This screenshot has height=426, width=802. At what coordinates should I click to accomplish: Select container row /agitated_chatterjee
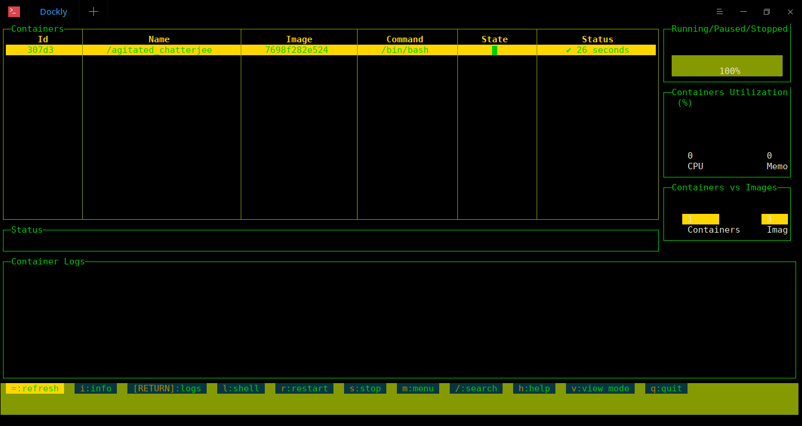click(x=331, y=50)
